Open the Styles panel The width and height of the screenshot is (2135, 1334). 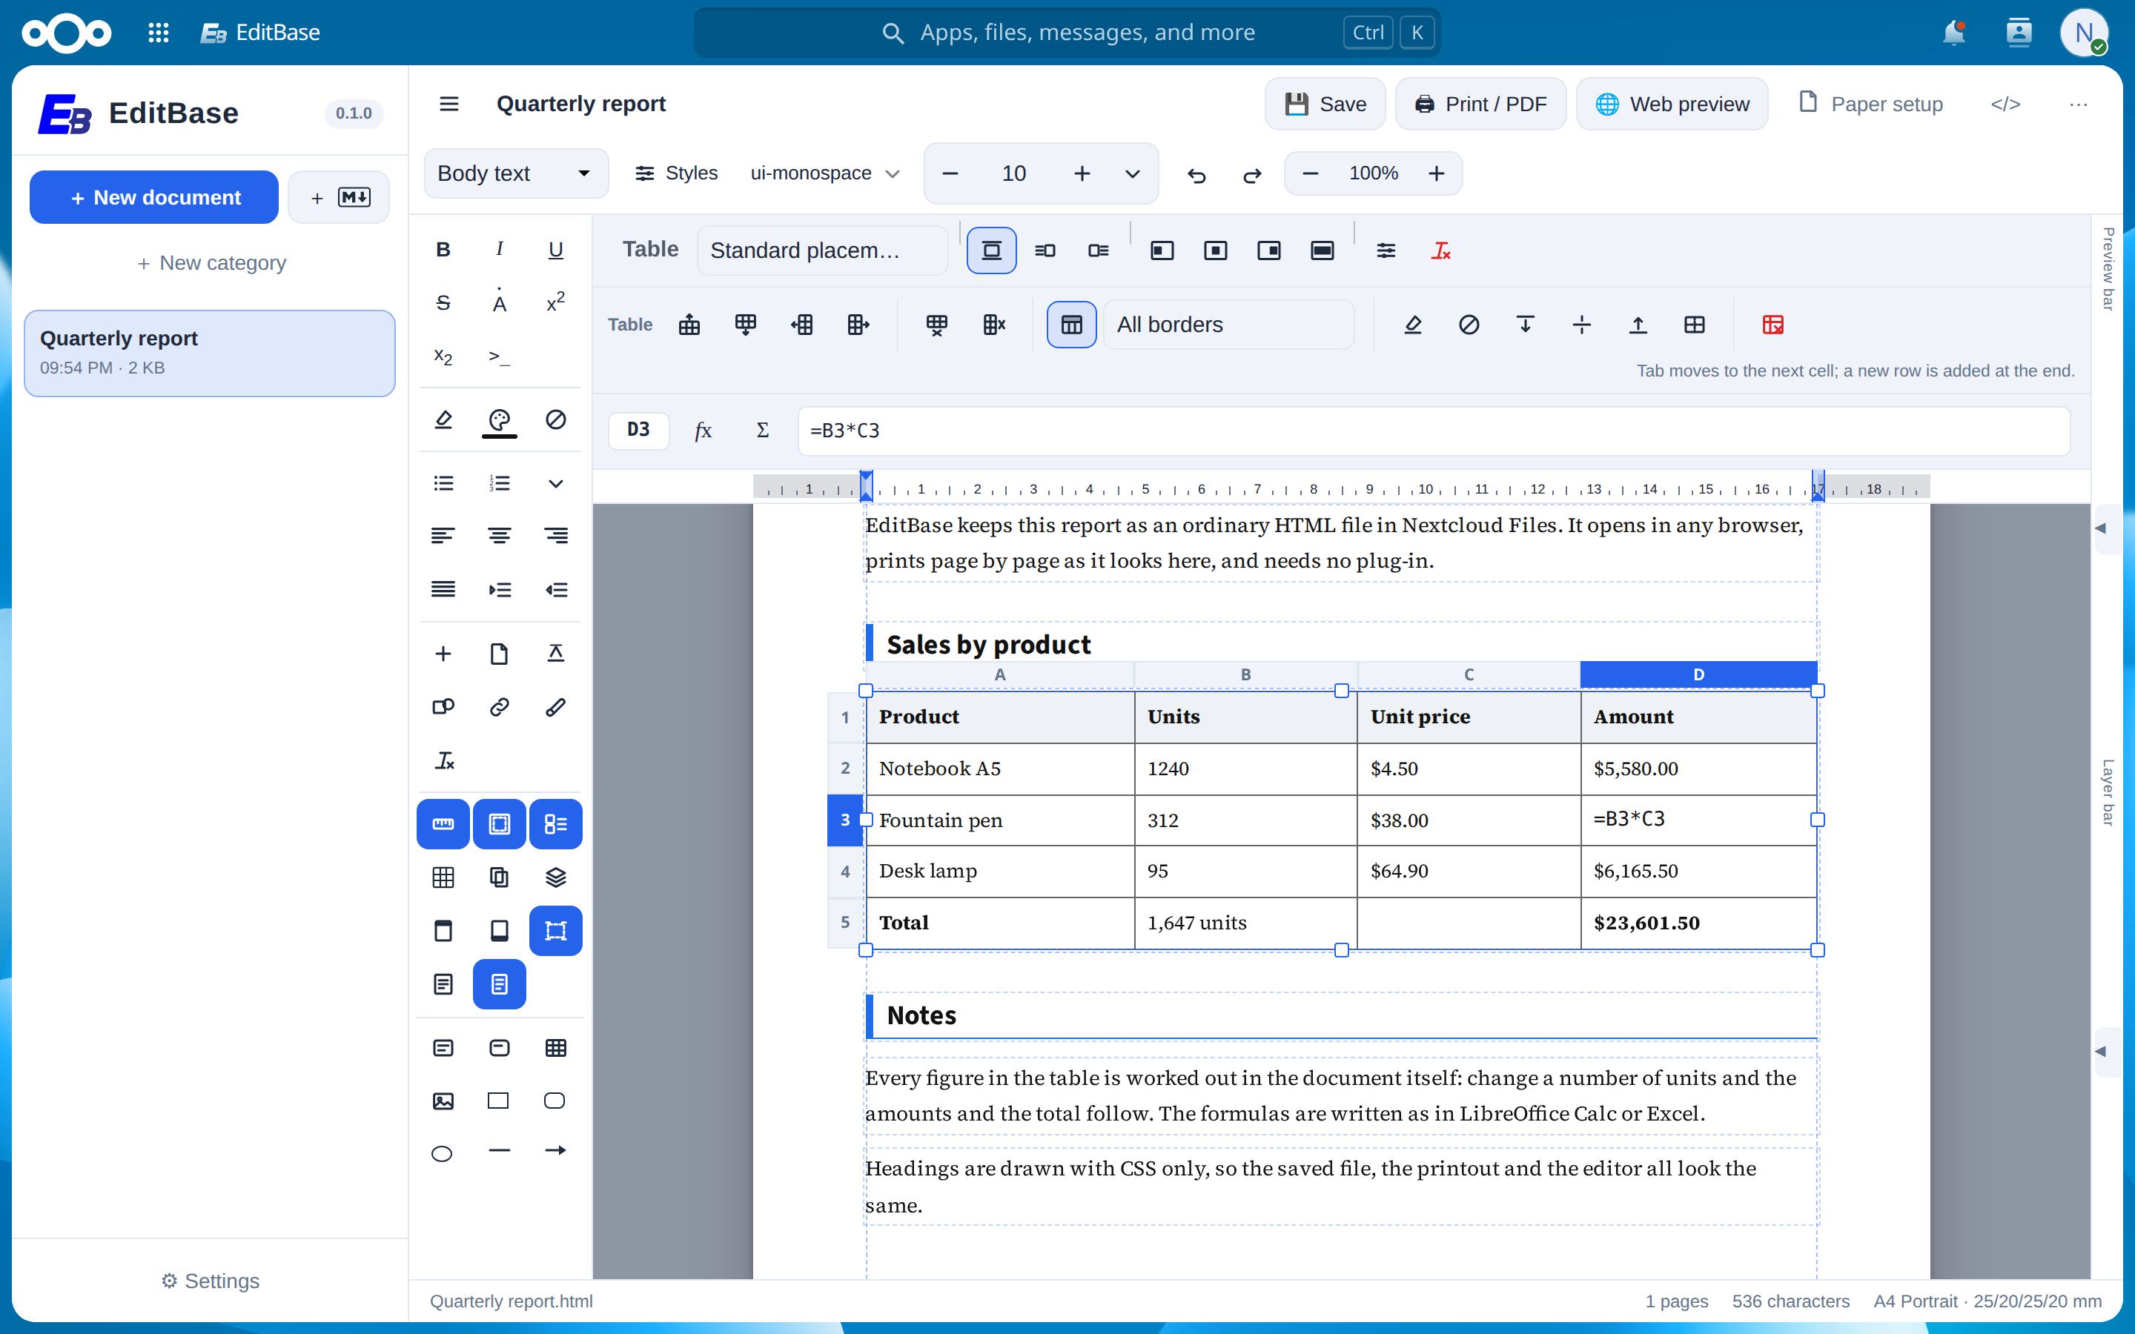pyautogui.click(x=677, y=173)
